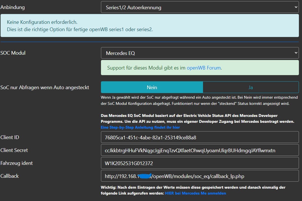302x201 pixels.
Task: Click the Client Secret label
Action: [x=14, y=150]
